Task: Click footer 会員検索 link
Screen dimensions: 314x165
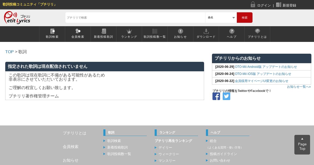Action: tap(71, 147)
